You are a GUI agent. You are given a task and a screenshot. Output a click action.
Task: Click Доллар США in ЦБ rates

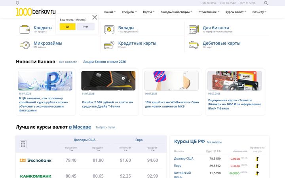[x=184, y=159]
